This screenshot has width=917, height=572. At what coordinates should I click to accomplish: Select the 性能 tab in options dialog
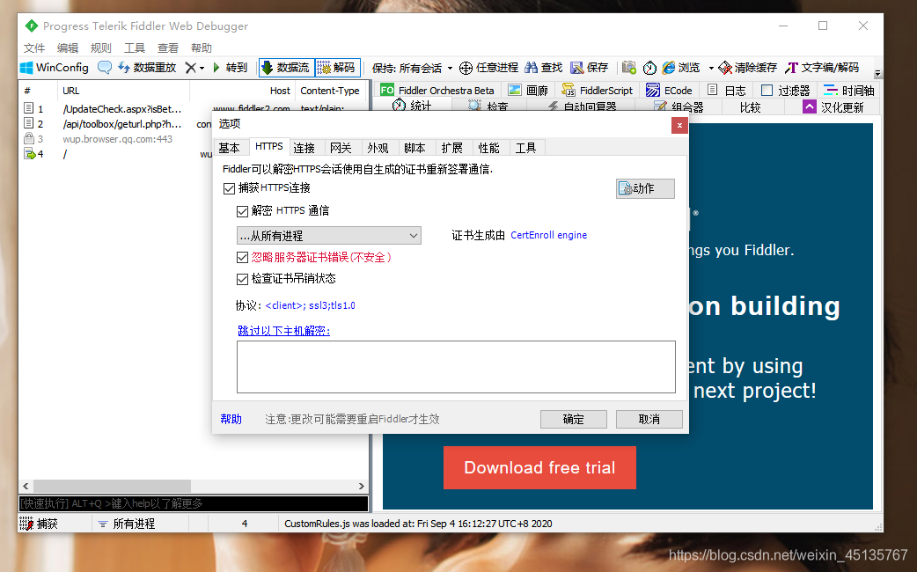[x=489, y=148]
